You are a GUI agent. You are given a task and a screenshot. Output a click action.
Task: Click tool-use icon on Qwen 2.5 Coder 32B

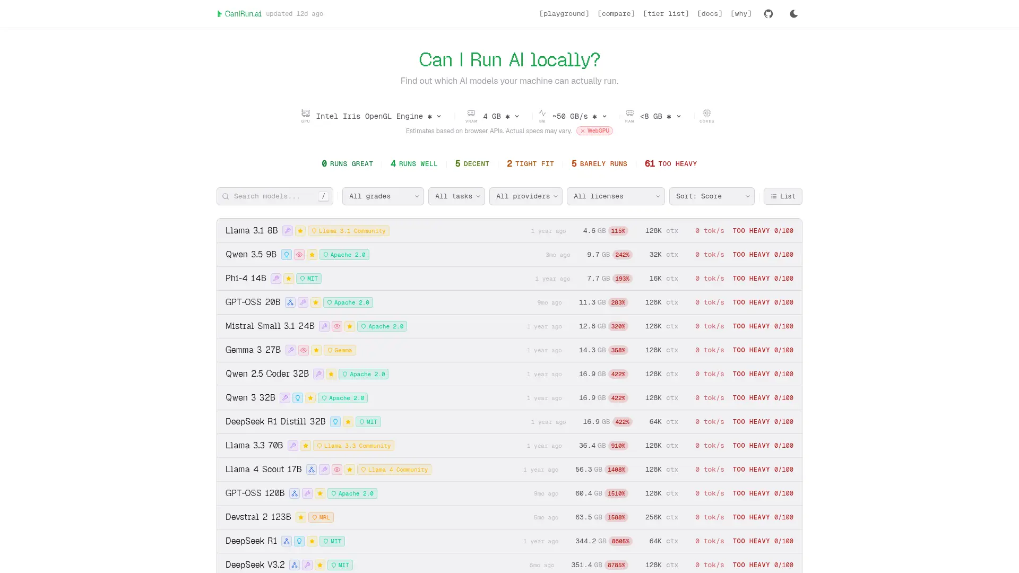pyautogui.click(x=318, y=374)
